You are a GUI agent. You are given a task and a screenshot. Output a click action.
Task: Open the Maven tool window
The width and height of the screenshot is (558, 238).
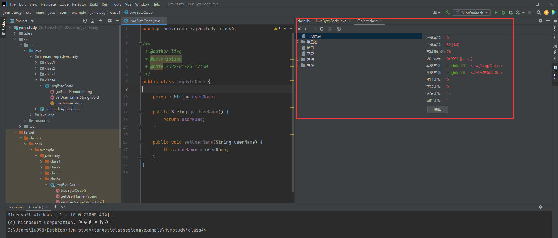[555, 52]
